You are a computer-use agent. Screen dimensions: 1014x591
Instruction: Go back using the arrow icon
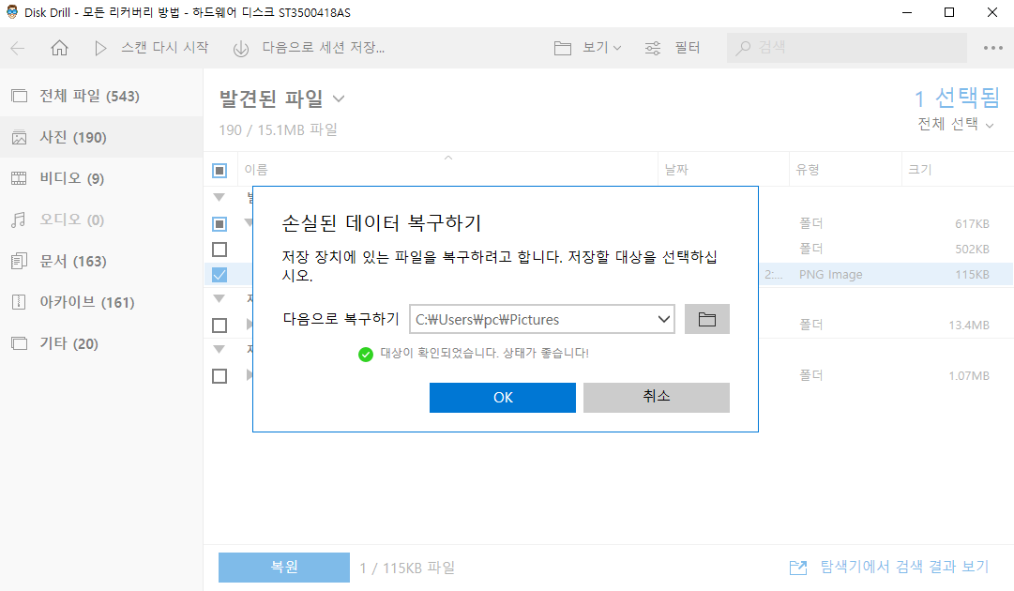tap(18, 48)
